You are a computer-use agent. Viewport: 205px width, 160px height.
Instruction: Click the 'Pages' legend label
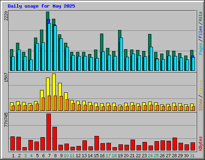201,49
